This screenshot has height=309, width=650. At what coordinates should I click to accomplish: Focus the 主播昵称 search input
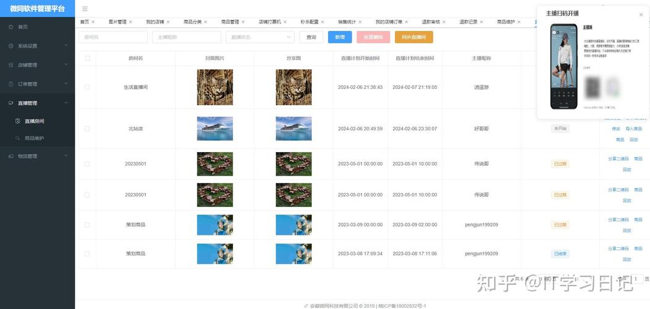[x=186, y=37]
